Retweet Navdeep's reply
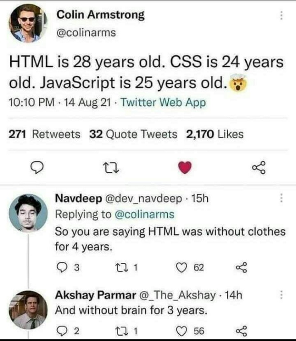The height and width of the screenshot is (341, 296). 119,267
